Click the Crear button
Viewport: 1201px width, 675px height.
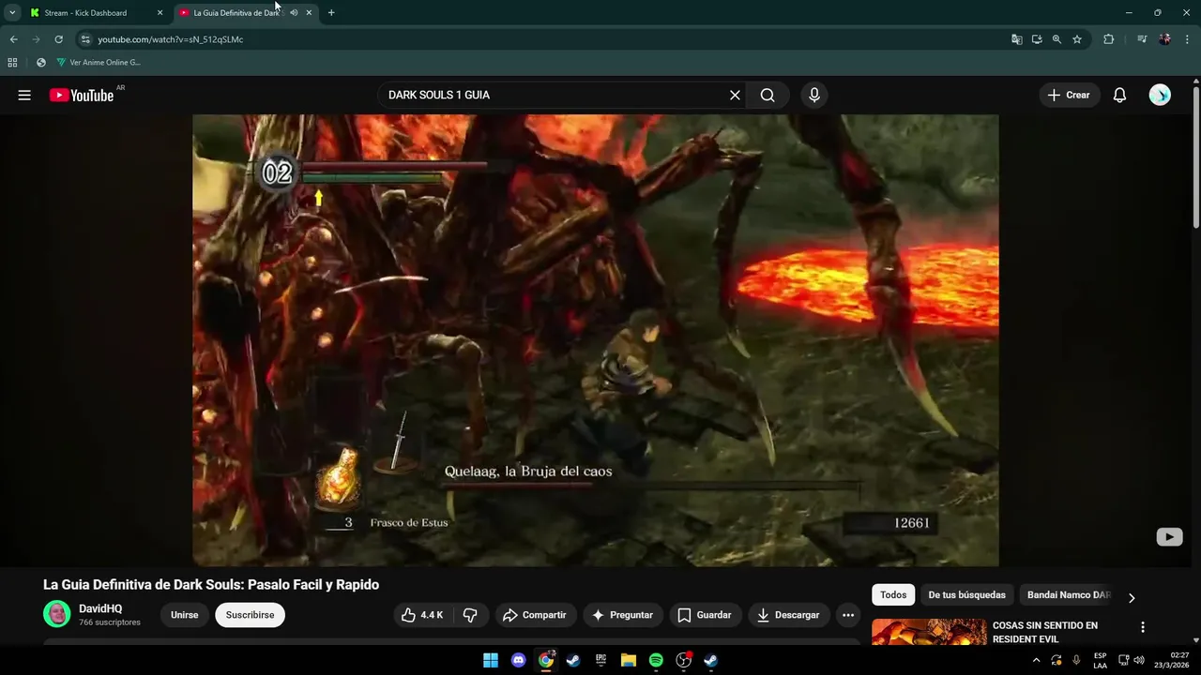point(1069,95)
